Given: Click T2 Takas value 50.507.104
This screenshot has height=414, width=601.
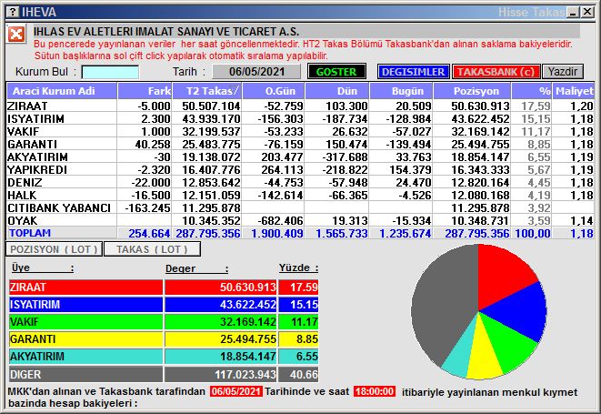Looking at the screenshot, I should click(211, 106).
